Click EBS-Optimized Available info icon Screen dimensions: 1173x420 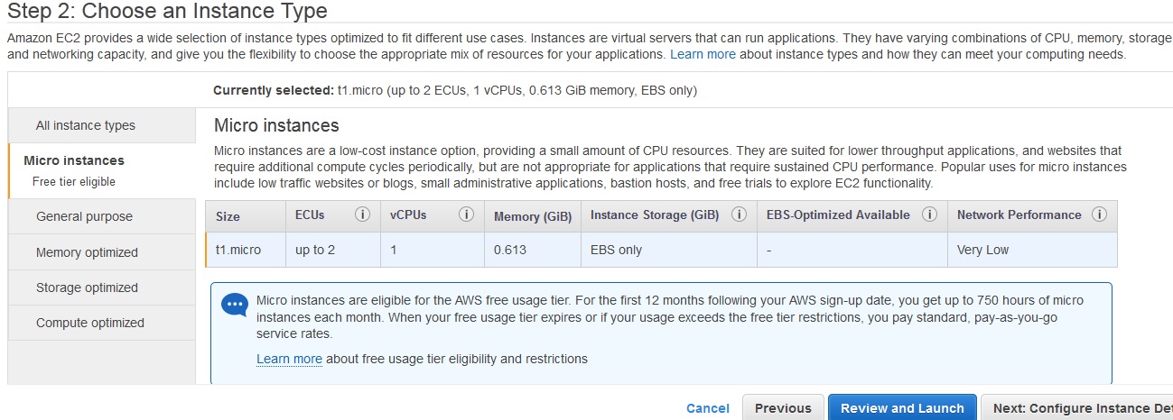(928, 215)
